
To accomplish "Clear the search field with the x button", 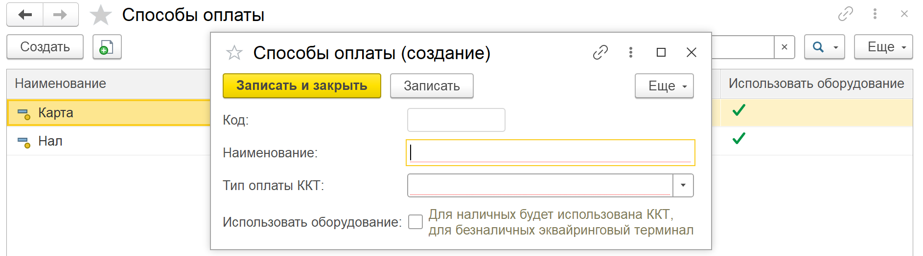I will pyautogui.click(x=785, y=47).
